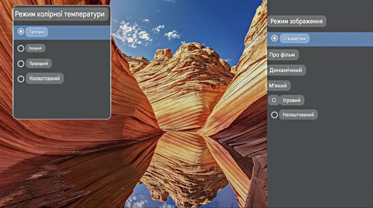Select the Холодний radio button
Viewport: 373px width, 208px height.
click(21, 48)
